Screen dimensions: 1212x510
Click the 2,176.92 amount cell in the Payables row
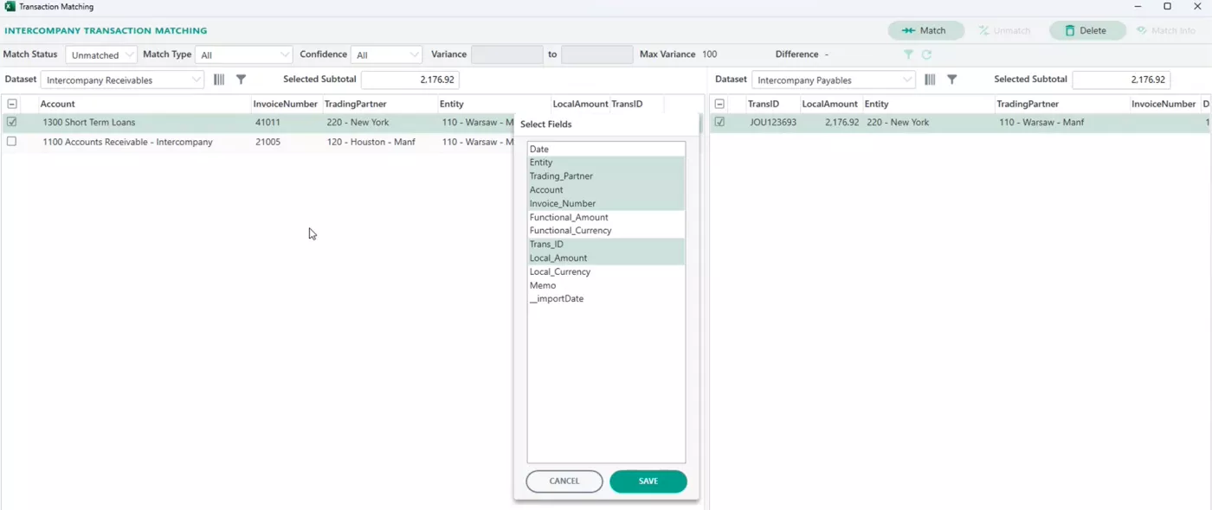[842, 123]
